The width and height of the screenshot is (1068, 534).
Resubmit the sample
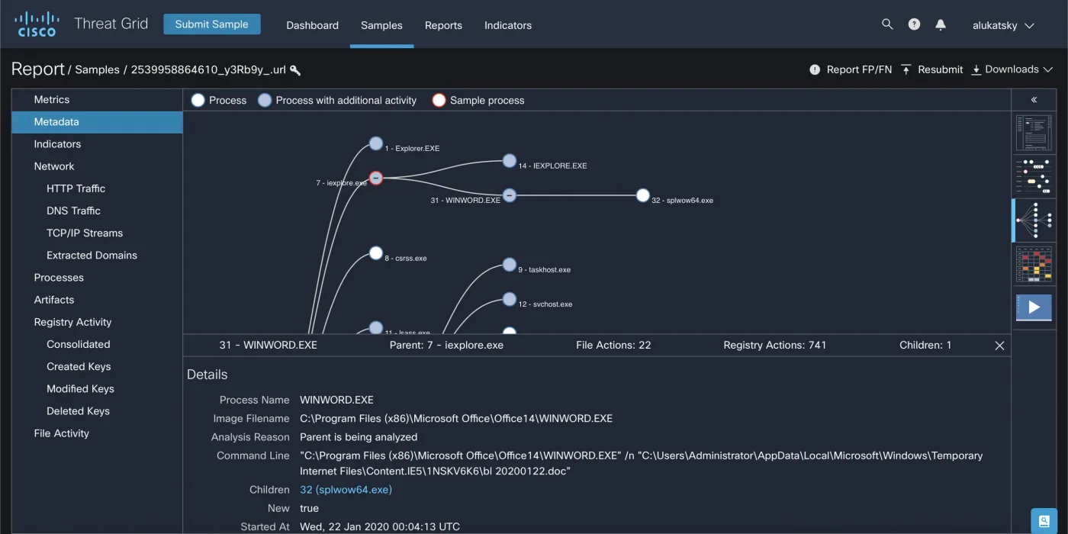pyautogui.click(x=931, y=69)
